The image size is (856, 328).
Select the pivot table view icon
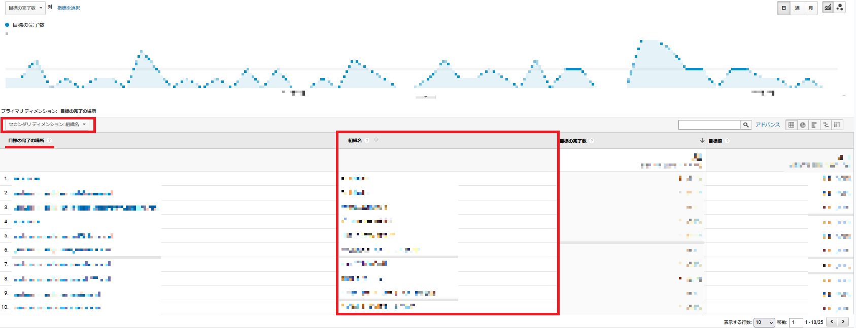(x=837, y=125)
